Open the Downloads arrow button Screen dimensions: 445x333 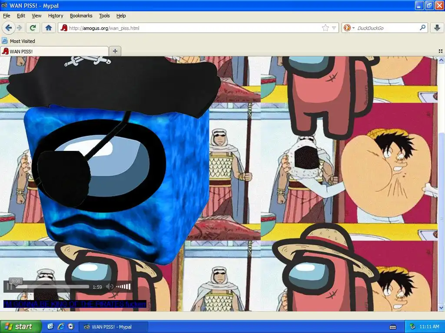[x=437, y=28]
